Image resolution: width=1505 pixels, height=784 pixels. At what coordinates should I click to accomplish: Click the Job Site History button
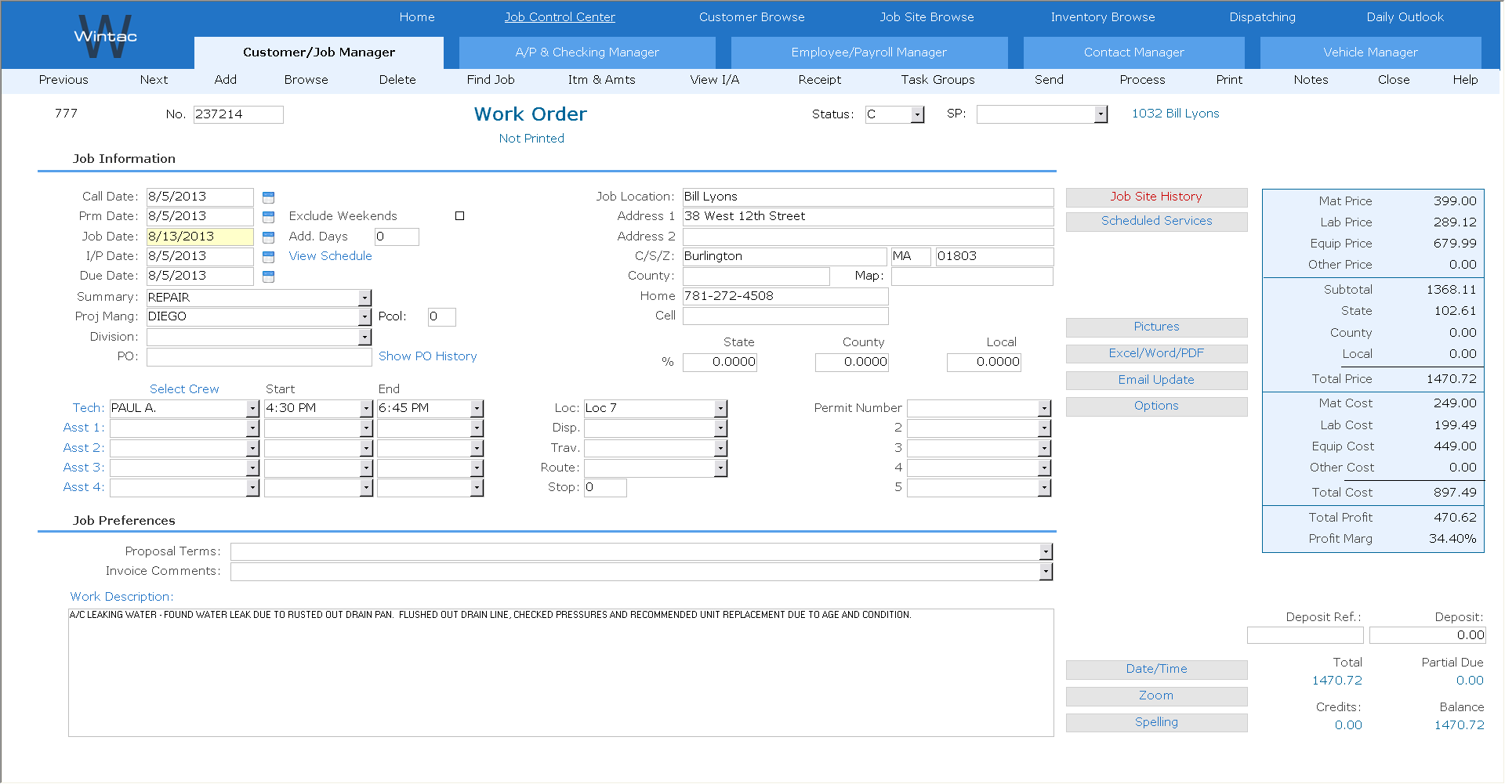[x=1156, y=197]
